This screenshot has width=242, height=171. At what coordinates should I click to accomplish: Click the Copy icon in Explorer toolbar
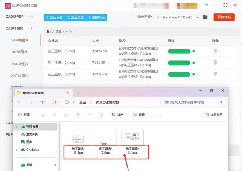tap(55, 115)
